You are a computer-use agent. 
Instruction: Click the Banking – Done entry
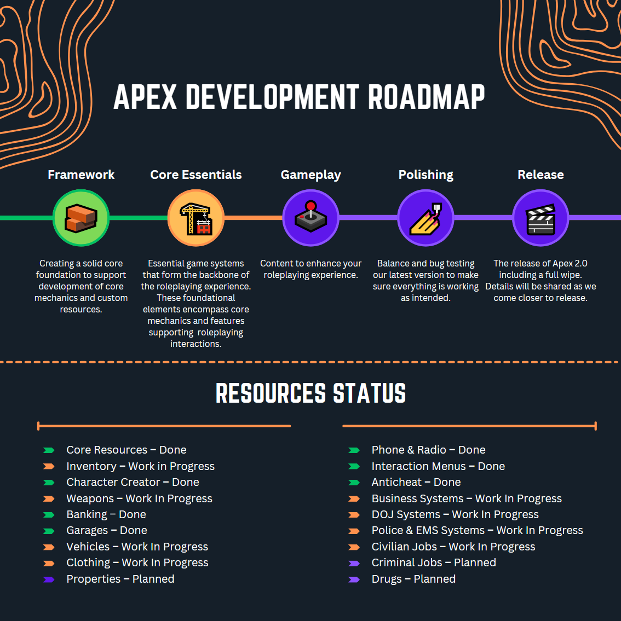(x=106, y=514)
